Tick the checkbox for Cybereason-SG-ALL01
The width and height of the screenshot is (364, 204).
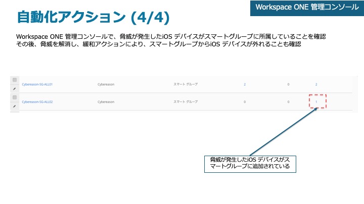pyautogui.click(x=15, y=80)
